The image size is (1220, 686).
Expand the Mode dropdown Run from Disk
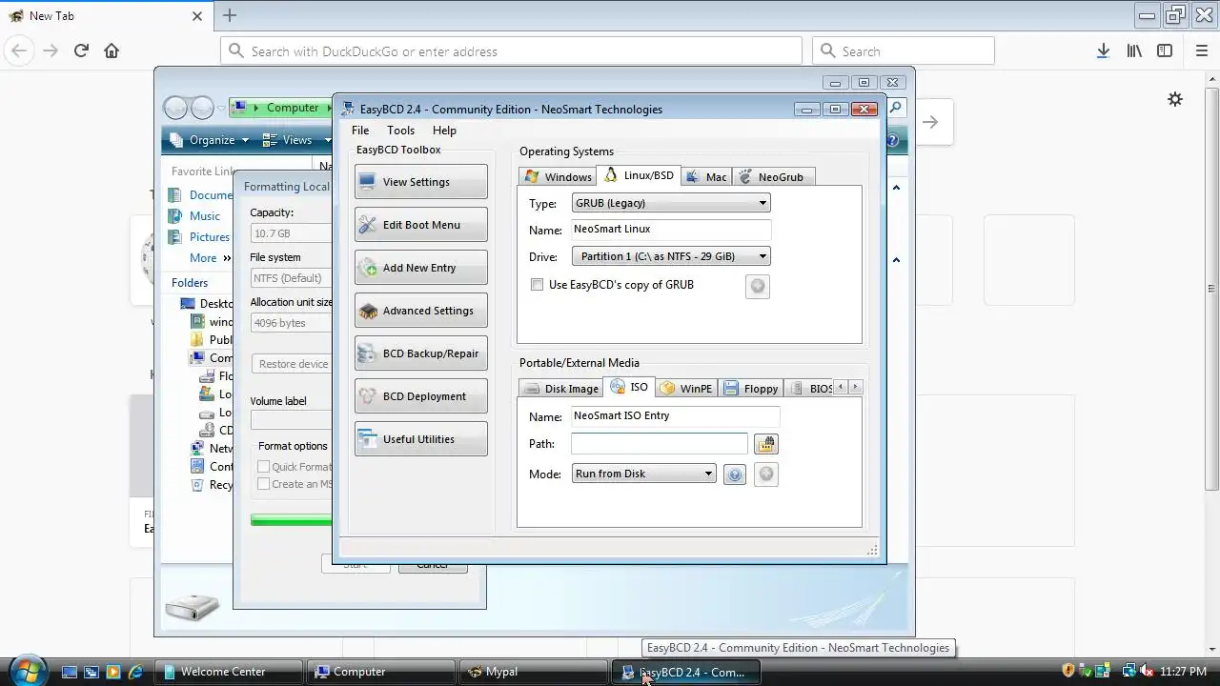coord(643,474)
